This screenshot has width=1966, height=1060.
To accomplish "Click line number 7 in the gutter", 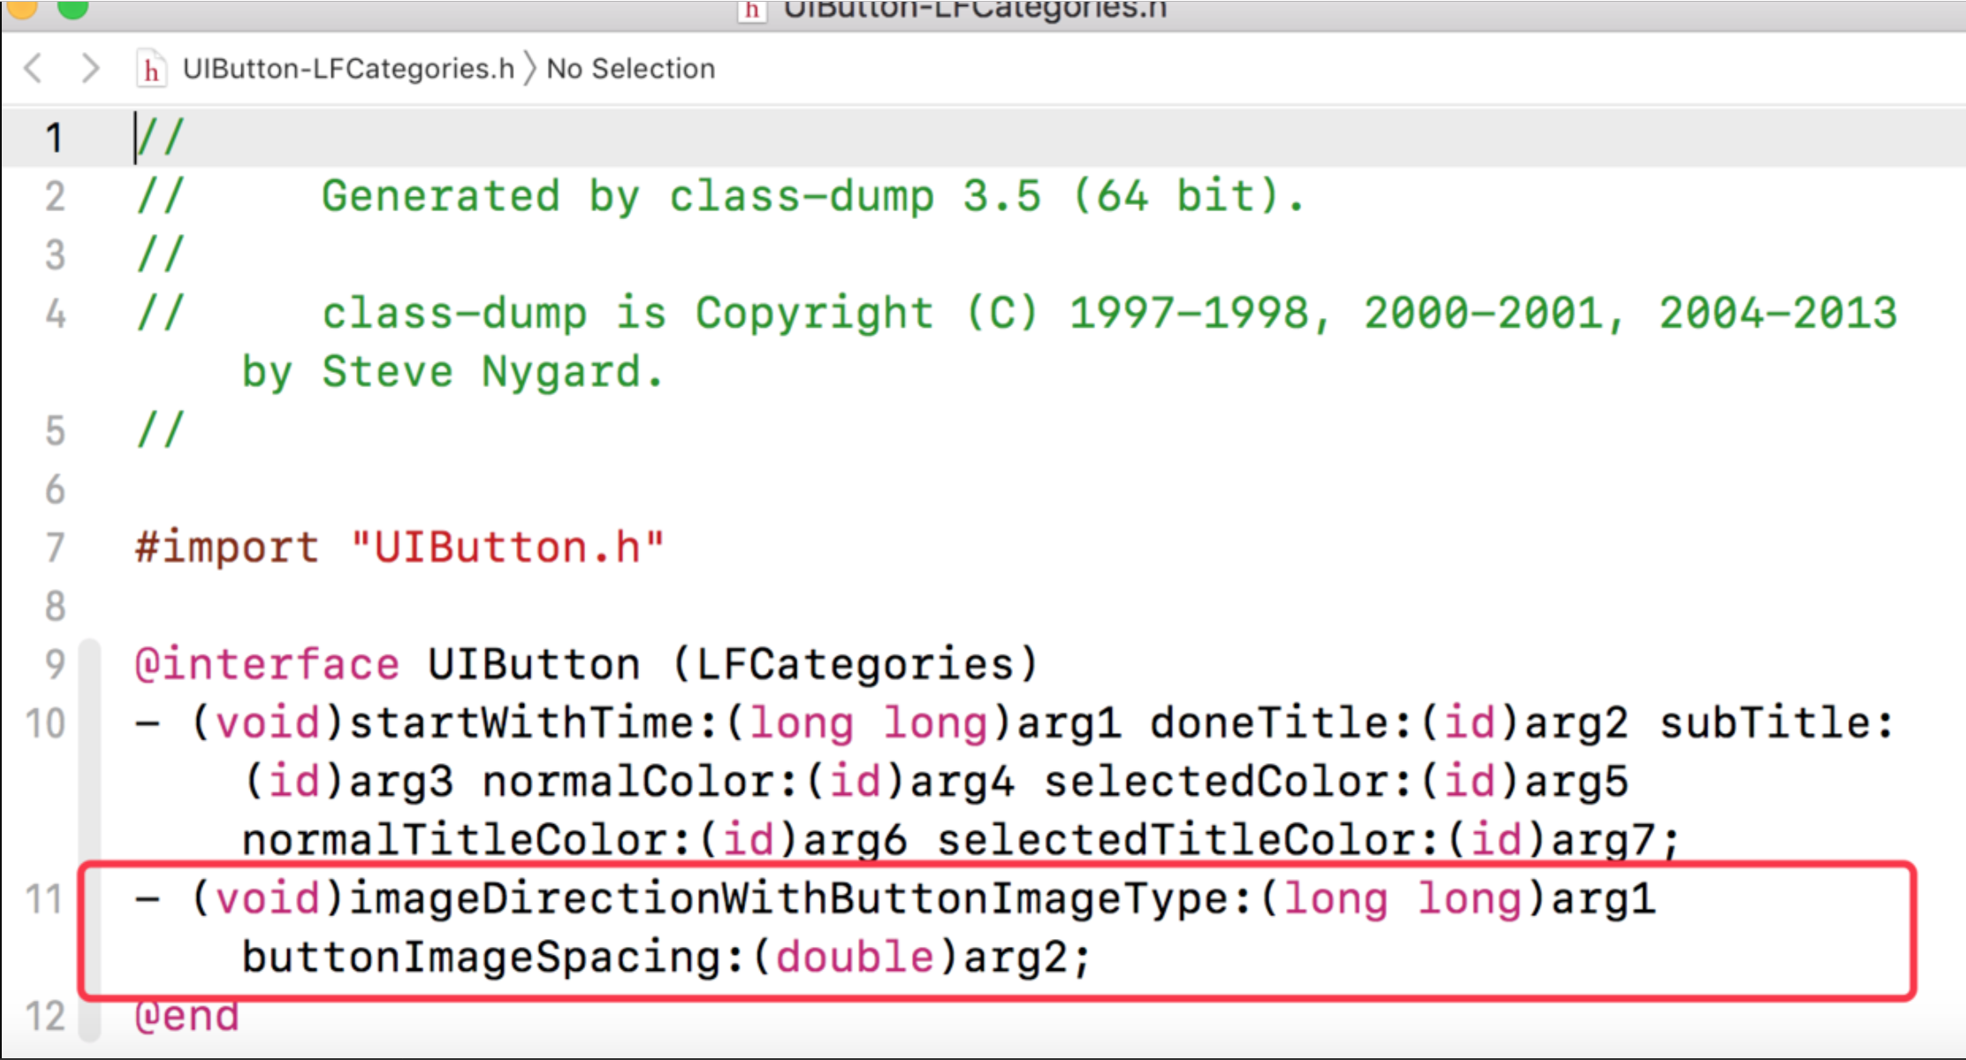I will tap(55, 548).
